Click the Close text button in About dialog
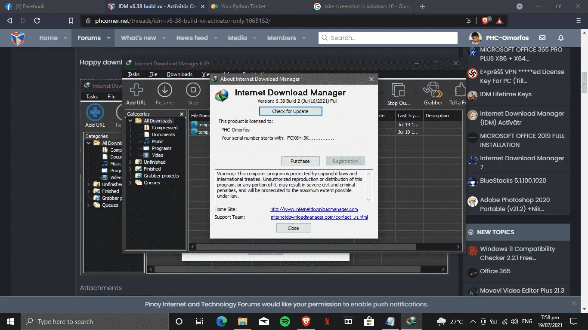Image resolution: width=588 pixels, height=330 pixels. click(x=293, y=228)
